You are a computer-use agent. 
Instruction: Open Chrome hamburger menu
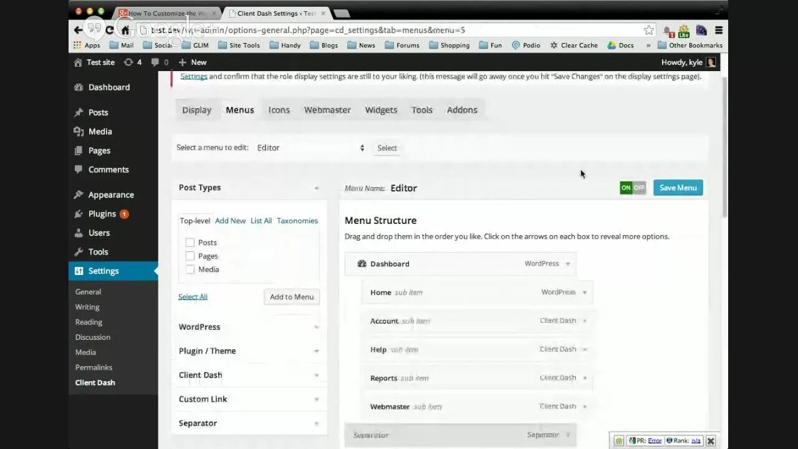[x=719, y=30]
